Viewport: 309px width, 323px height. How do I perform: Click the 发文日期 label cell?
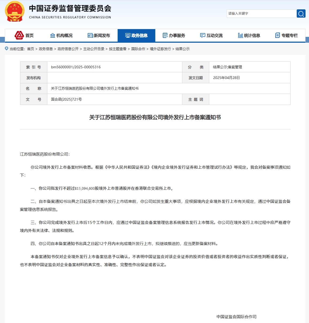[x=196, y=78]
